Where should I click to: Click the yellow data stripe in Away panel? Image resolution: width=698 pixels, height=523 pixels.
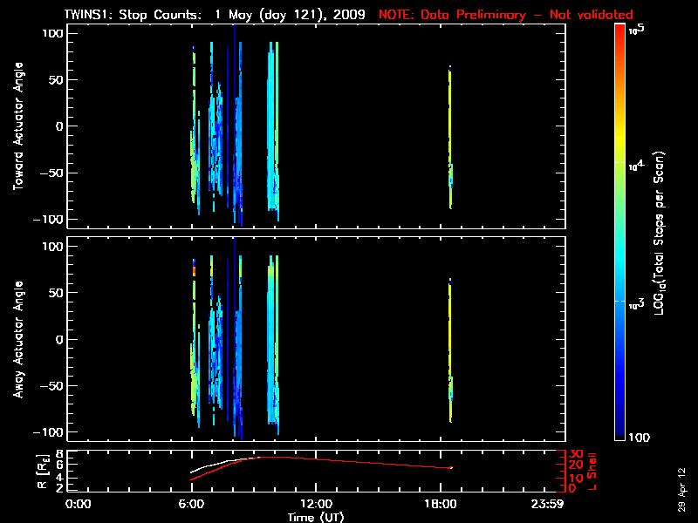point(449,323)
